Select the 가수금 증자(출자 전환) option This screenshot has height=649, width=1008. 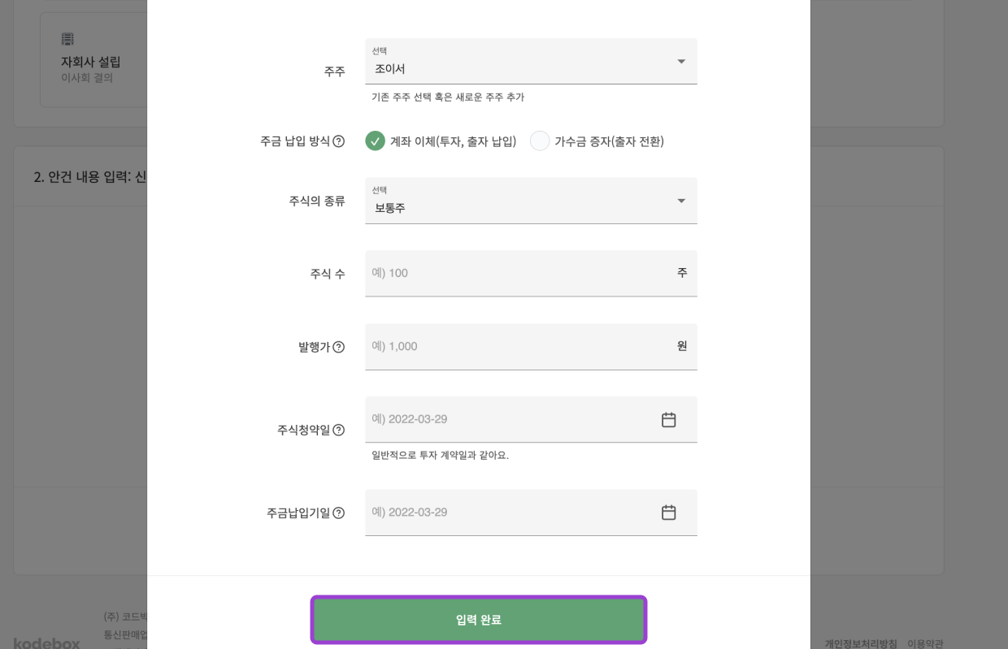[540, 141]
